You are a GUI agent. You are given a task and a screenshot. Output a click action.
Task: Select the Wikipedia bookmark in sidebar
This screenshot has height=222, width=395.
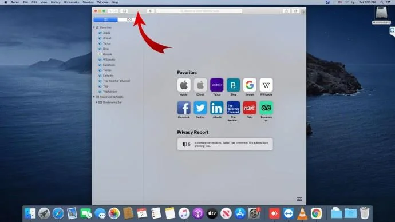click(x=107, y=60)
